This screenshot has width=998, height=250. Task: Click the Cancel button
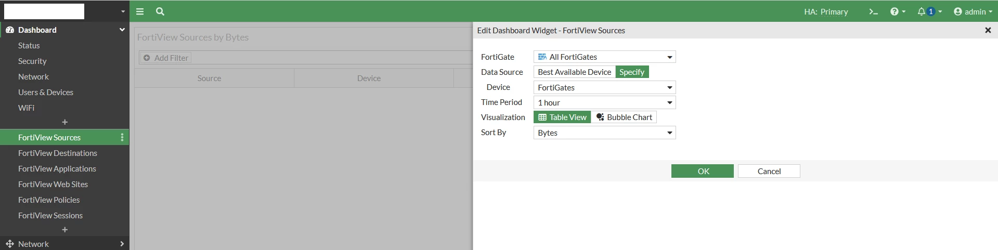tap(769, 171)
